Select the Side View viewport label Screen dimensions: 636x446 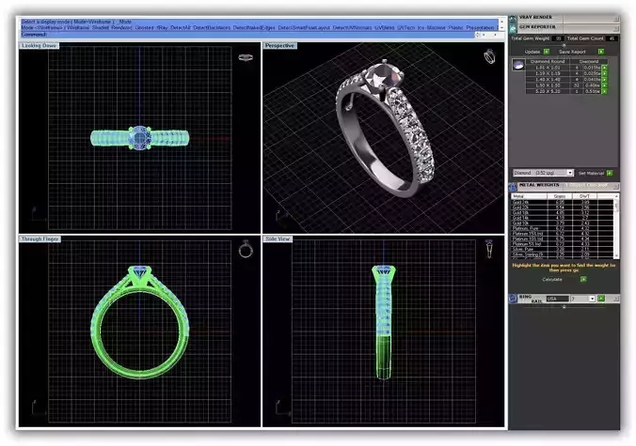point(278,239)
